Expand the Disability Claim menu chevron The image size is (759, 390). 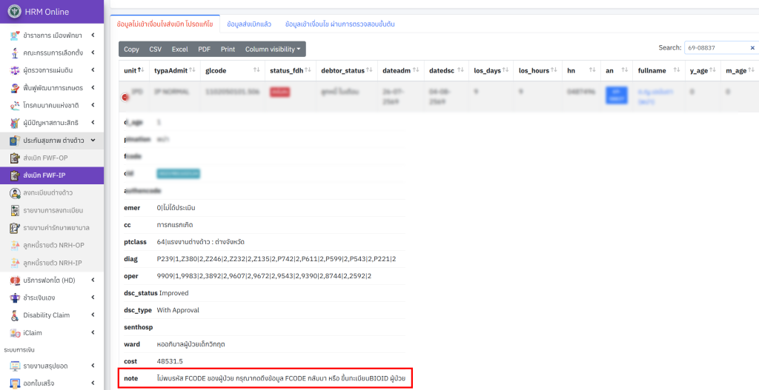[x=93, y=315]
